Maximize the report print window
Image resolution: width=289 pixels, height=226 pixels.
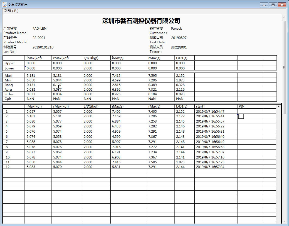click(273, 5)
